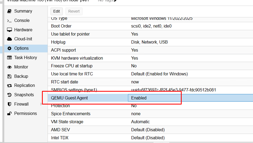
Task: Edit tags with the pencil icon
Action: (115, 1)
